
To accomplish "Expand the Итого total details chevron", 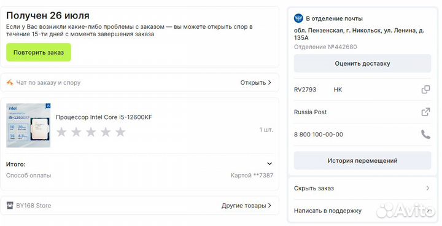I will click(x=269, y=163).
